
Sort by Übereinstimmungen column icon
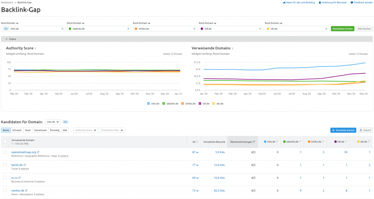pos(254,142)
